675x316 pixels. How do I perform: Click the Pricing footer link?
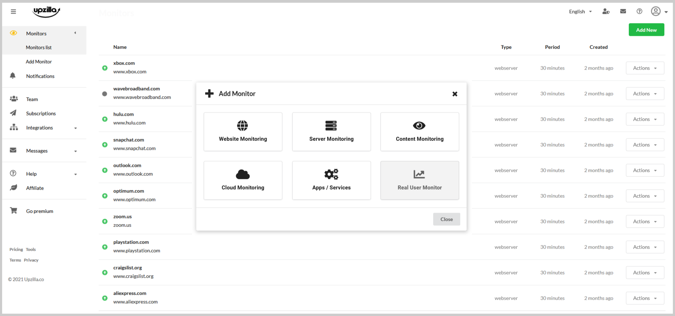click(x=16, y=249)
